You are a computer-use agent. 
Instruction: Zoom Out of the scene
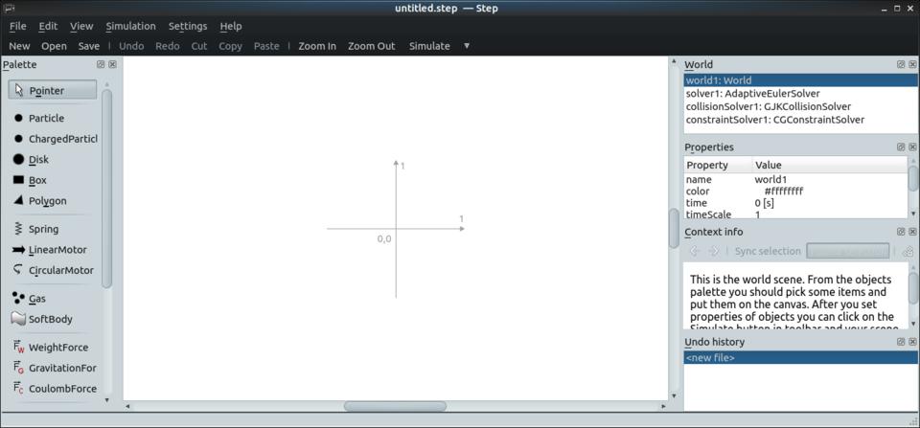372,46
